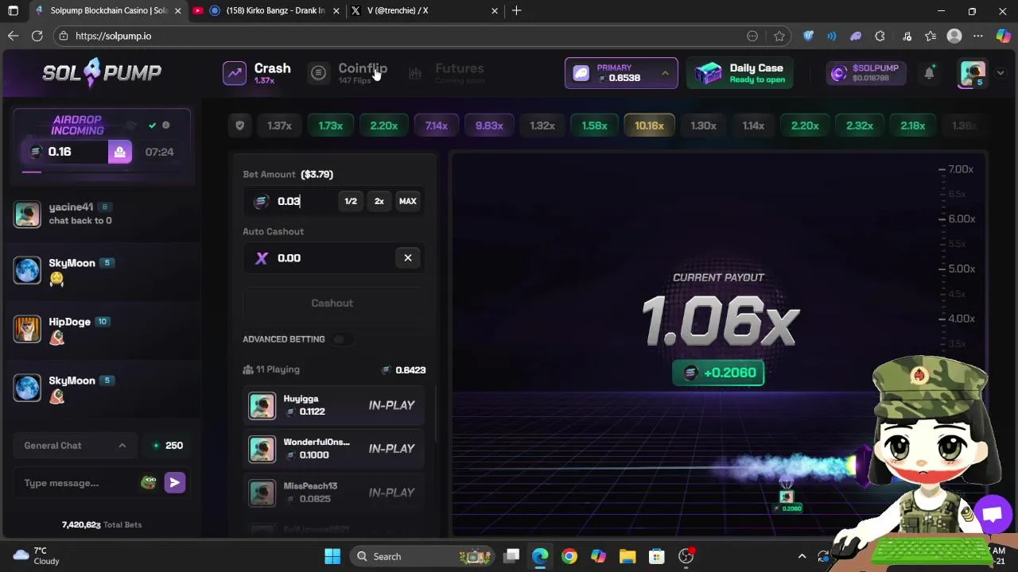The height and width of the screenshot is (572, 1018).
Task: Open MissPeach13 player avatar
Action: [x=262, y=493]
